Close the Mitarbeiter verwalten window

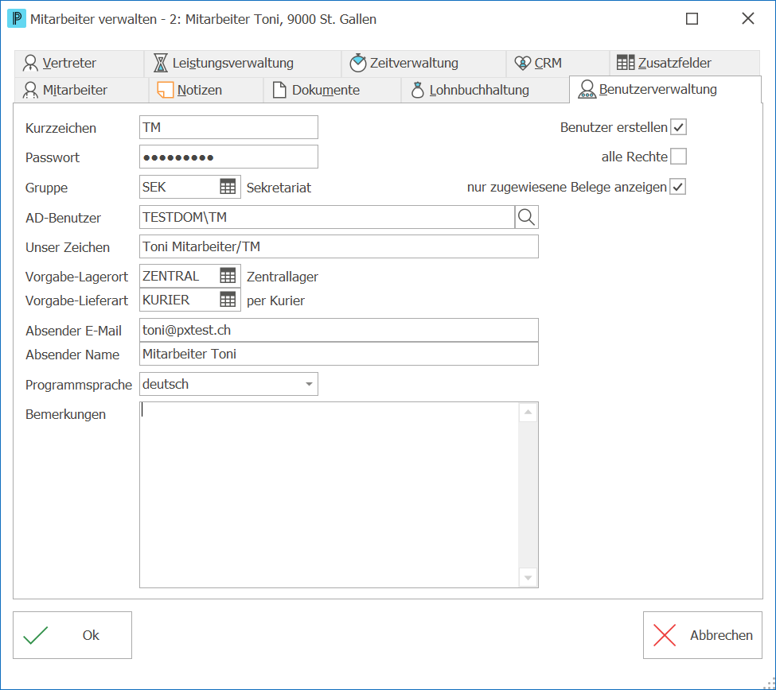tap(748, 19)
